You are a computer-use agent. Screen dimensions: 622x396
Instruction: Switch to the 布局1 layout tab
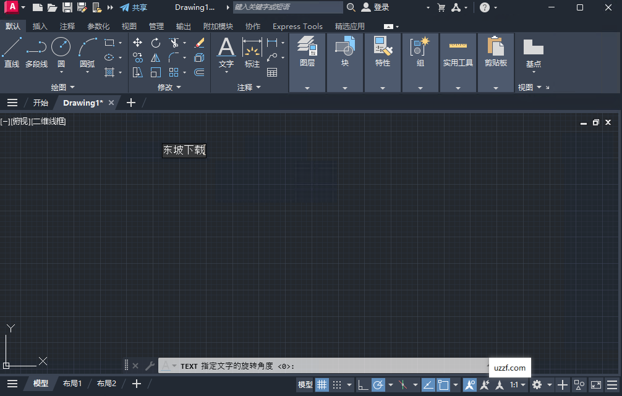(72, 383)
